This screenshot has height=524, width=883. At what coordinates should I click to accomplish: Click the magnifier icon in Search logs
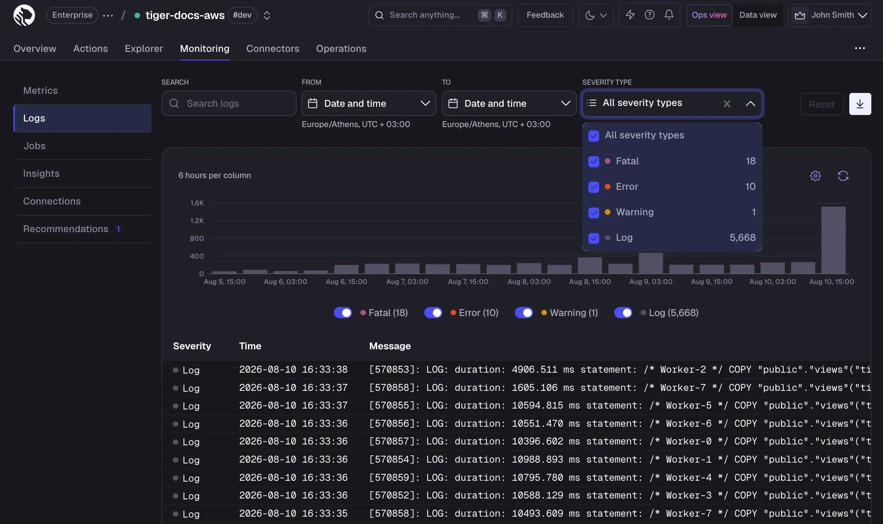point(174,103)
